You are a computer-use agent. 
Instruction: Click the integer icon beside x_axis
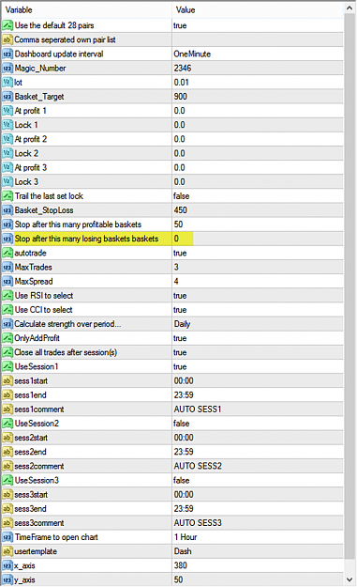point(7,565)
